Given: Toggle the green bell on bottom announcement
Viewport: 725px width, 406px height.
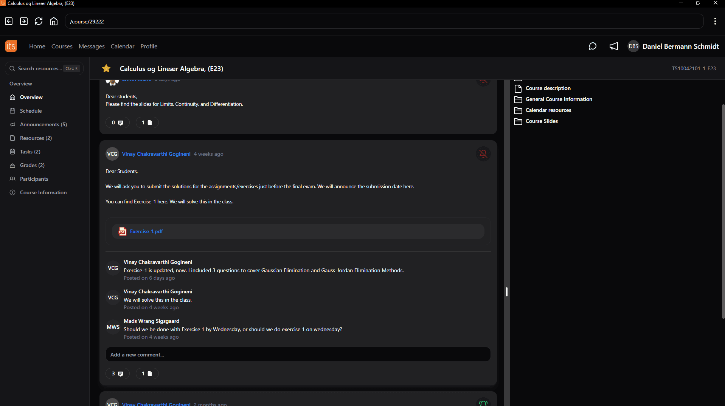Looking at the screenshot, I should 483,403.
